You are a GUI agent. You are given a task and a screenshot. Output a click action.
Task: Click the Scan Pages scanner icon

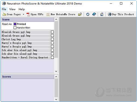point(4,14)
